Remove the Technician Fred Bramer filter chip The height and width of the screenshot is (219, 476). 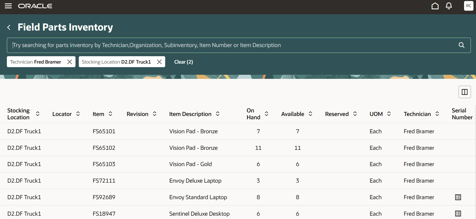[x=70, y=62]
